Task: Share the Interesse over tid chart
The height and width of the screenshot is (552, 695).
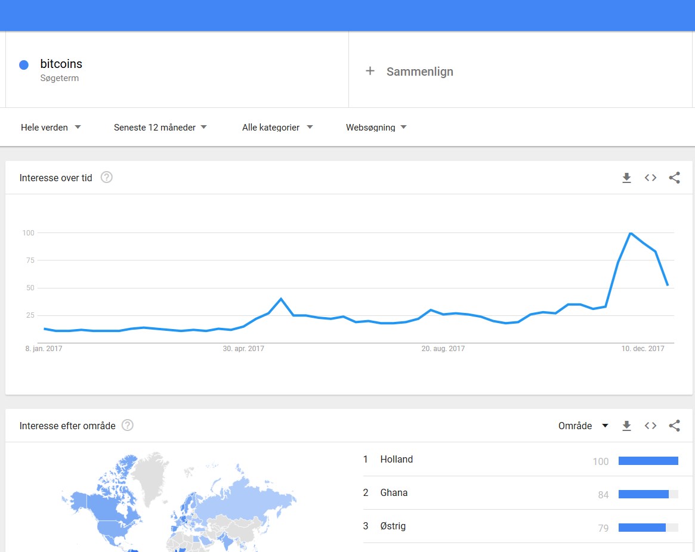Action: (674, 178)
